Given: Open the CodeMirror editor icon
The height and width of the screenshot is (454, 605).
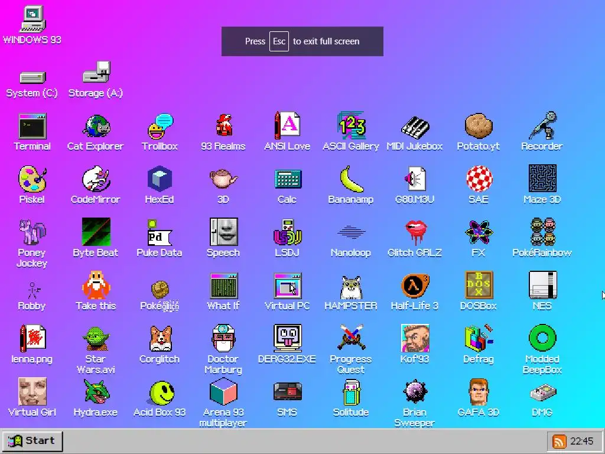Looking at the screenshot, I should point(96,179).
